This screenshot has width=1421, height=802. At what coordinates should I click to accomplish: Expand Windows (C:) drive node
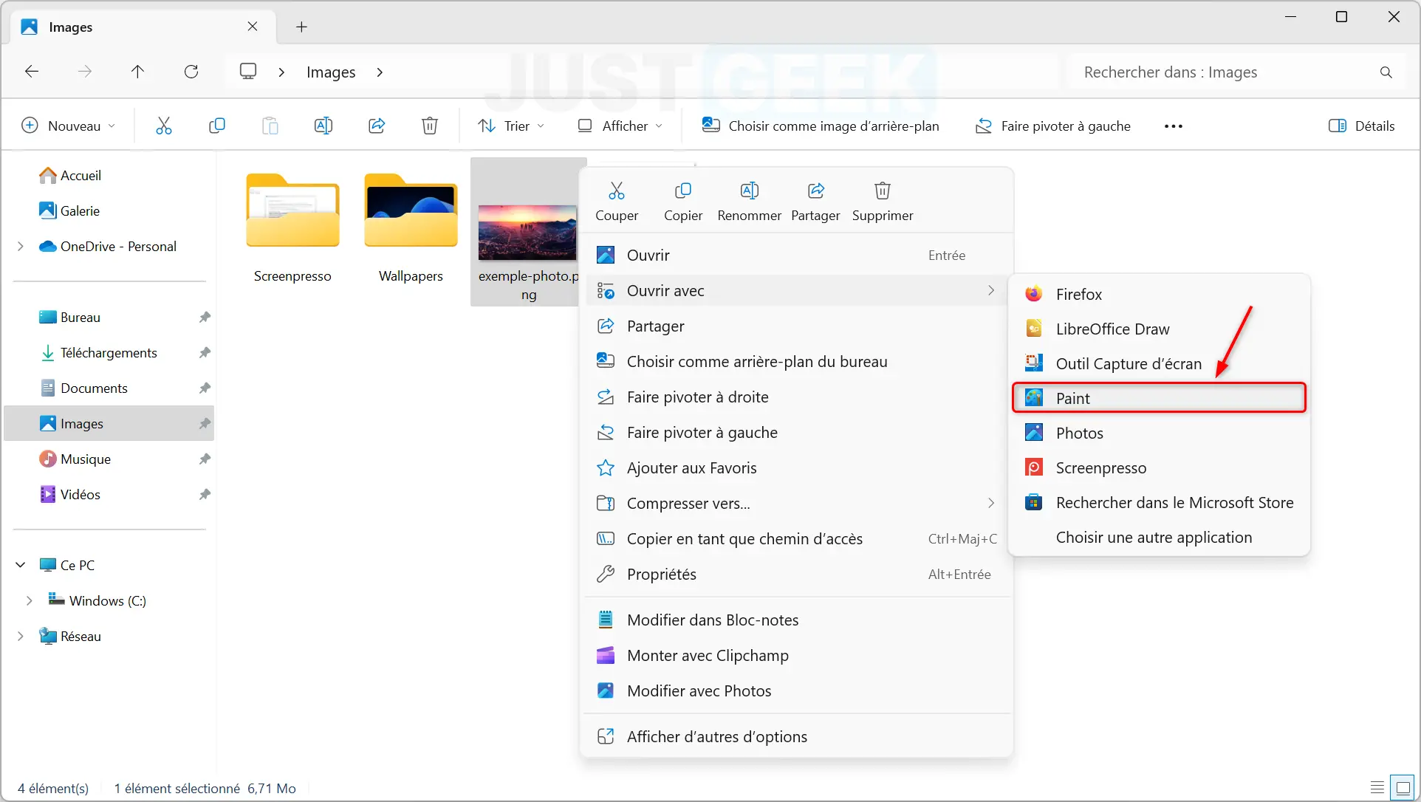[x=29, y=600]
